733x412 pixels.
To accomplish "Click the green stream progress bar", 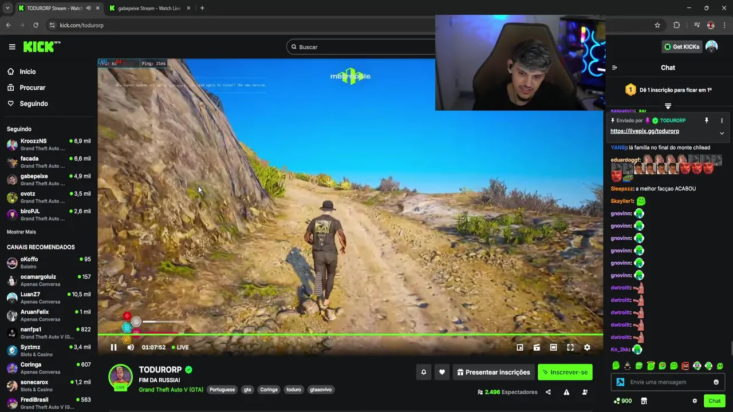I will click(350, 334).
